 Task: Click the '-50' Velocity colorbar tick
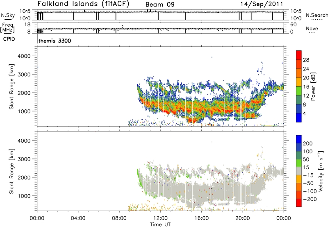pos(308,183)
